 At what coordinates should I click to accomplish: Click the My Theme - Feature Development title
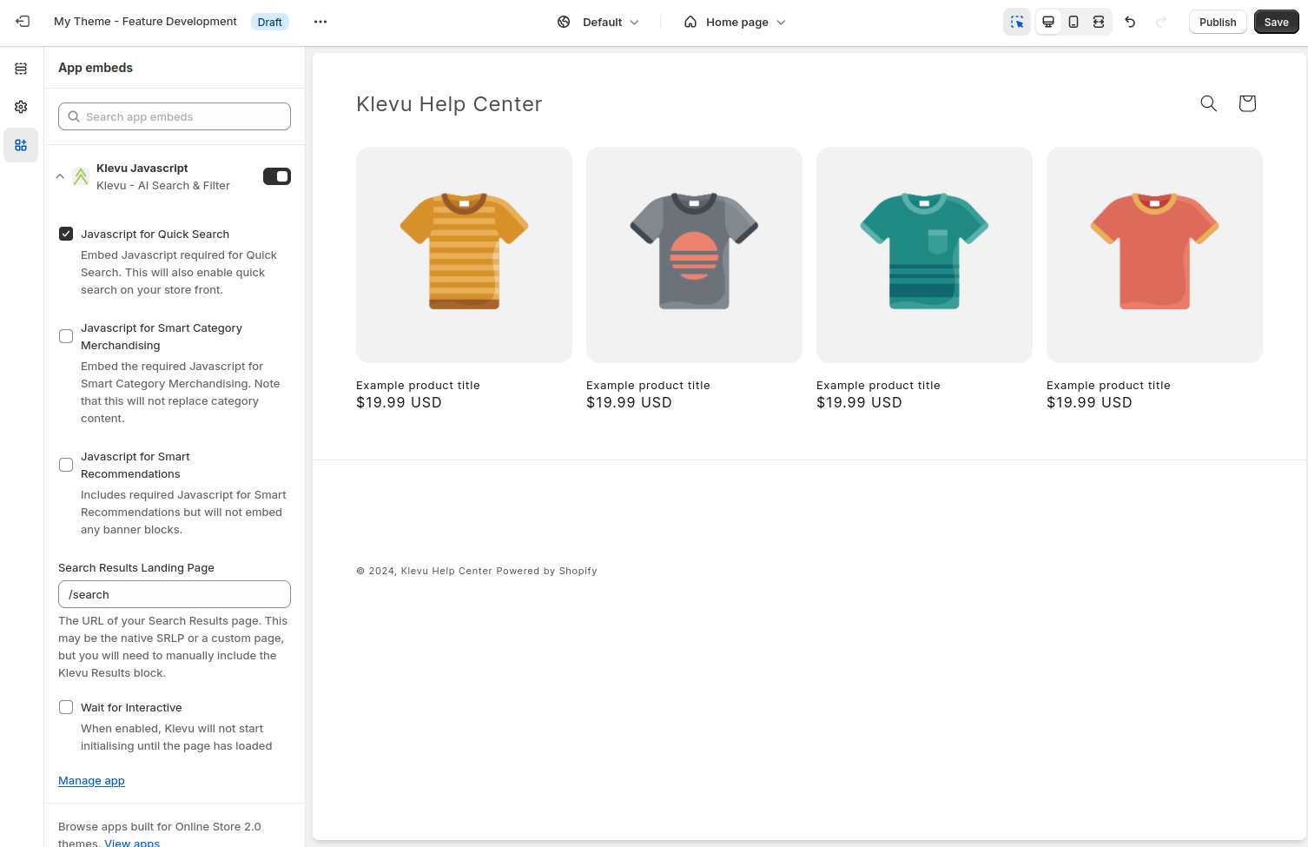click(x=145, y=22)
